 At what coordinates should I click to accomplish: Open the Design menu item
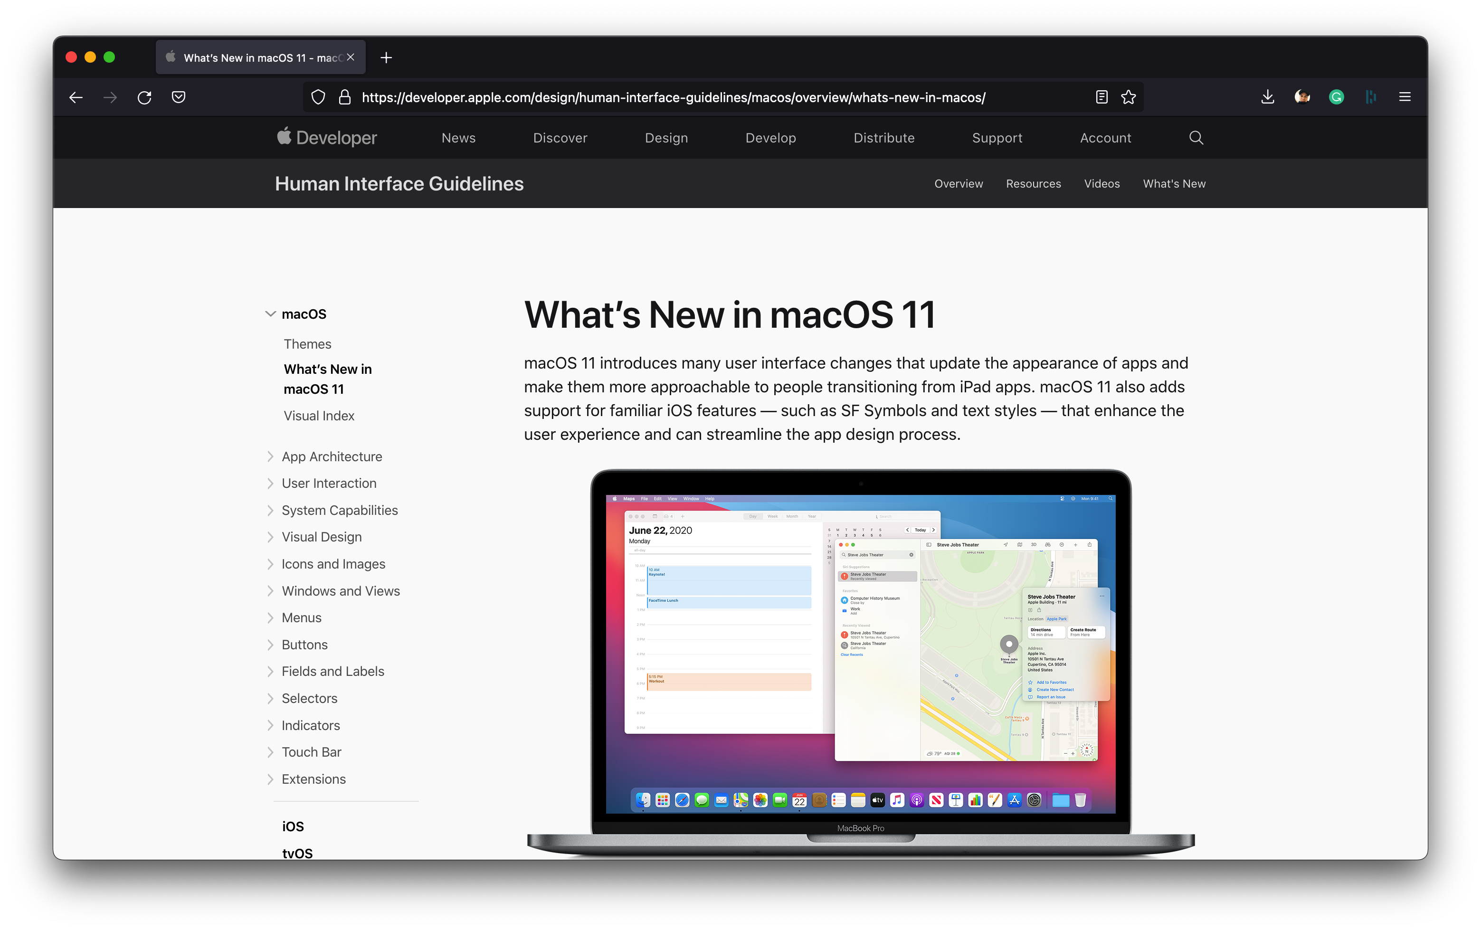pyautogui.click(x=666, y=138)
